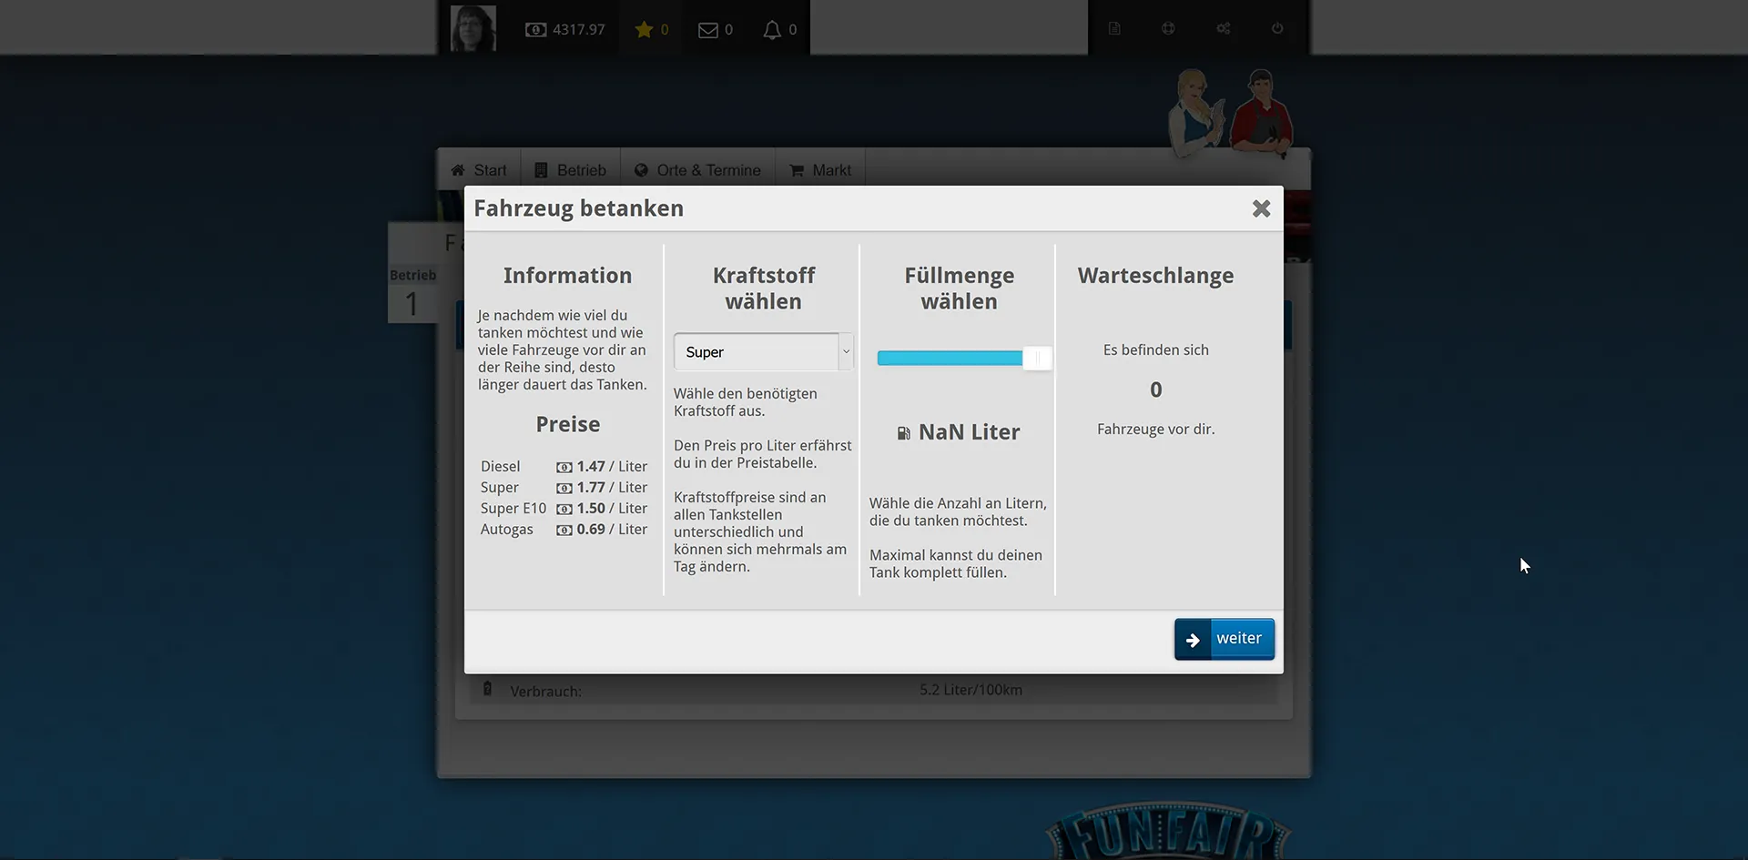Click the Füllmenge slider handle

pyautogui.click(x=1036, y=359)
